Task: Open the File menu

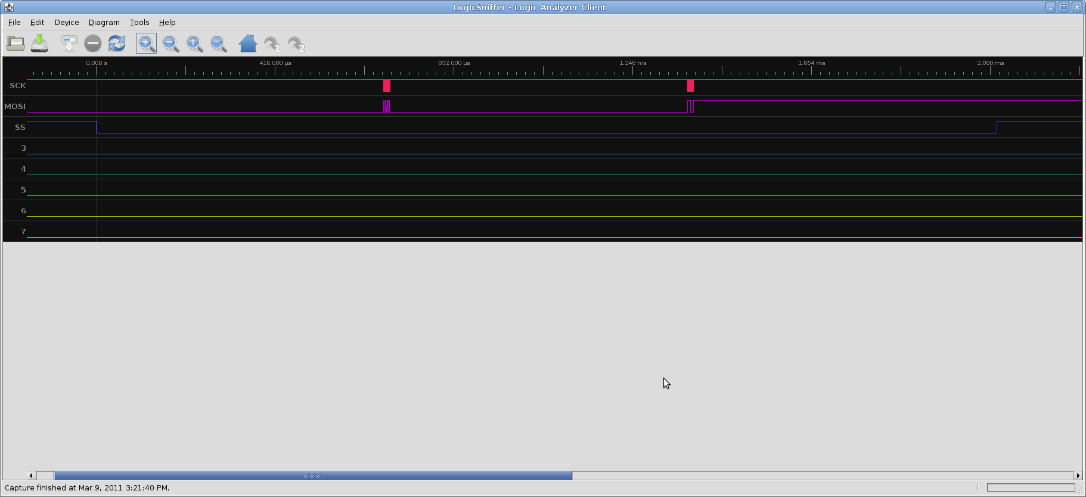Action: coord(14,22)
